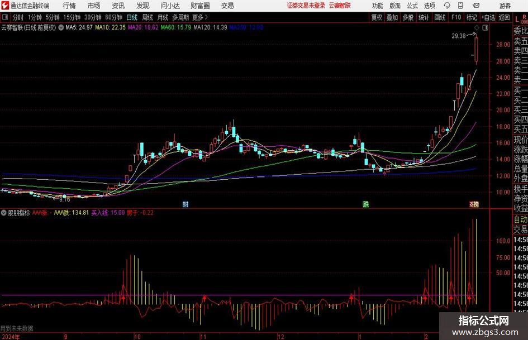Open the mail messages icon

(x=476, y=6)
